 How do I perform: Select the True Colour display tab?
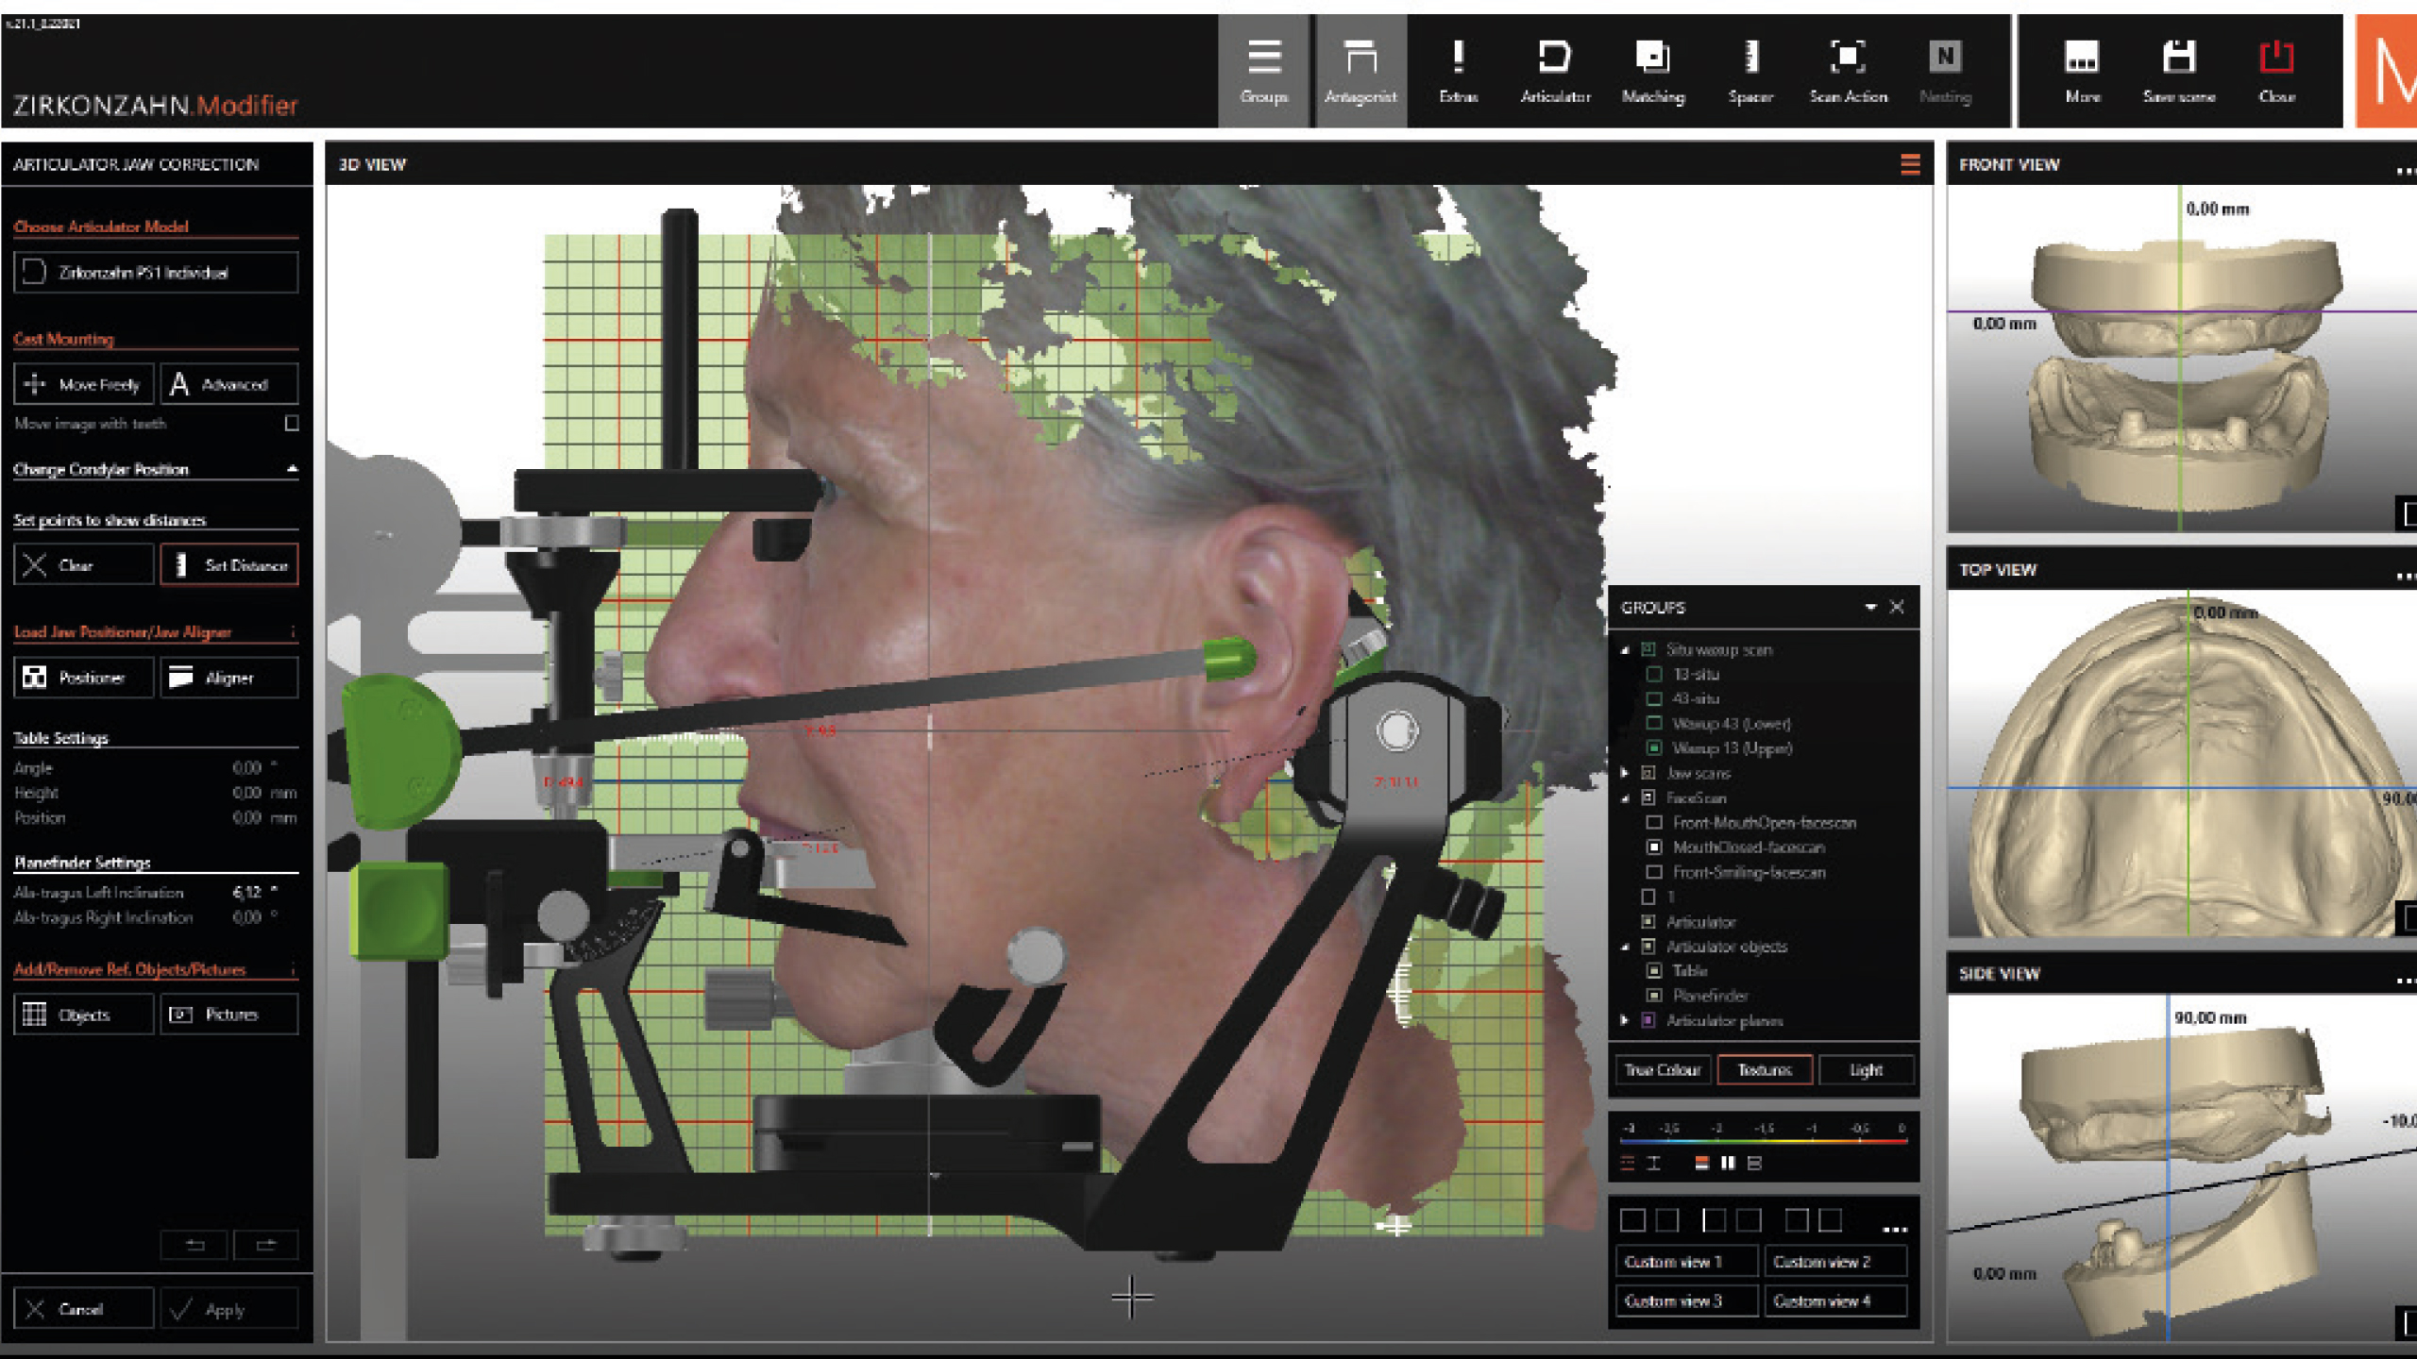coord(1662,1070)
